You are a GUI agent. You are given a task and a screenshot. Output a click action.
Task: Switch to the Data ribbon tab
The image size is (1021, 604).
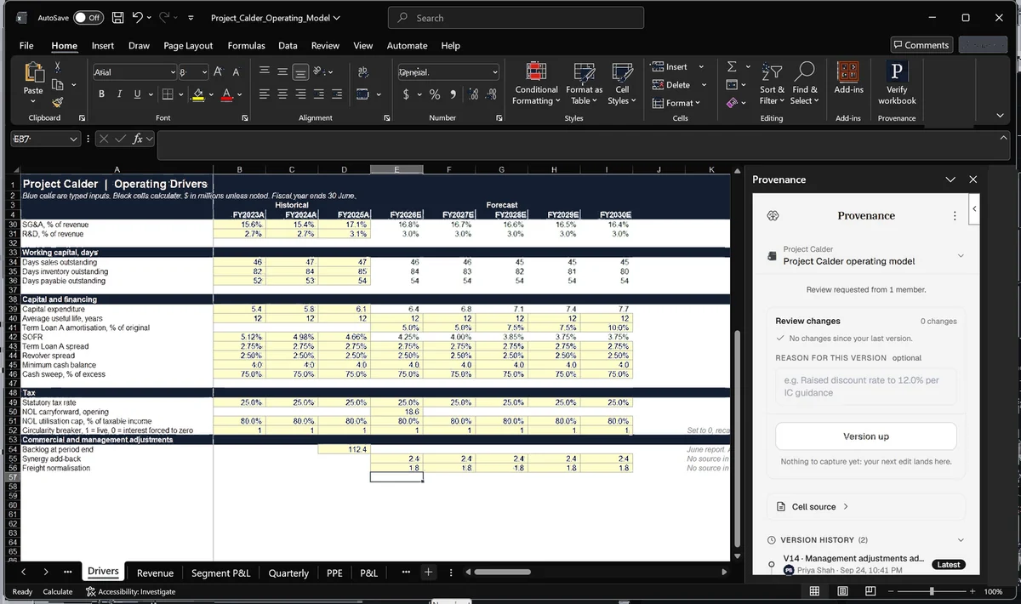pyautogui.click(x=288, y=45)
